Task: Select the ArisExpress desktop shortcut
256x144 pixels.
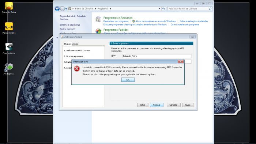Action: [x=9, y=69]
